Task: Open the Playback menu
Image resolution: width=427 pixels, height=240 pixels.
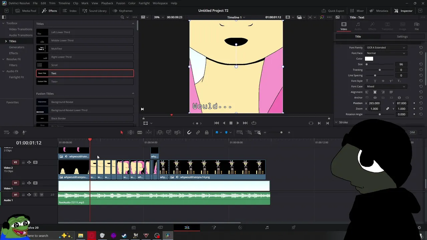Action: click(x=107, y=3)
